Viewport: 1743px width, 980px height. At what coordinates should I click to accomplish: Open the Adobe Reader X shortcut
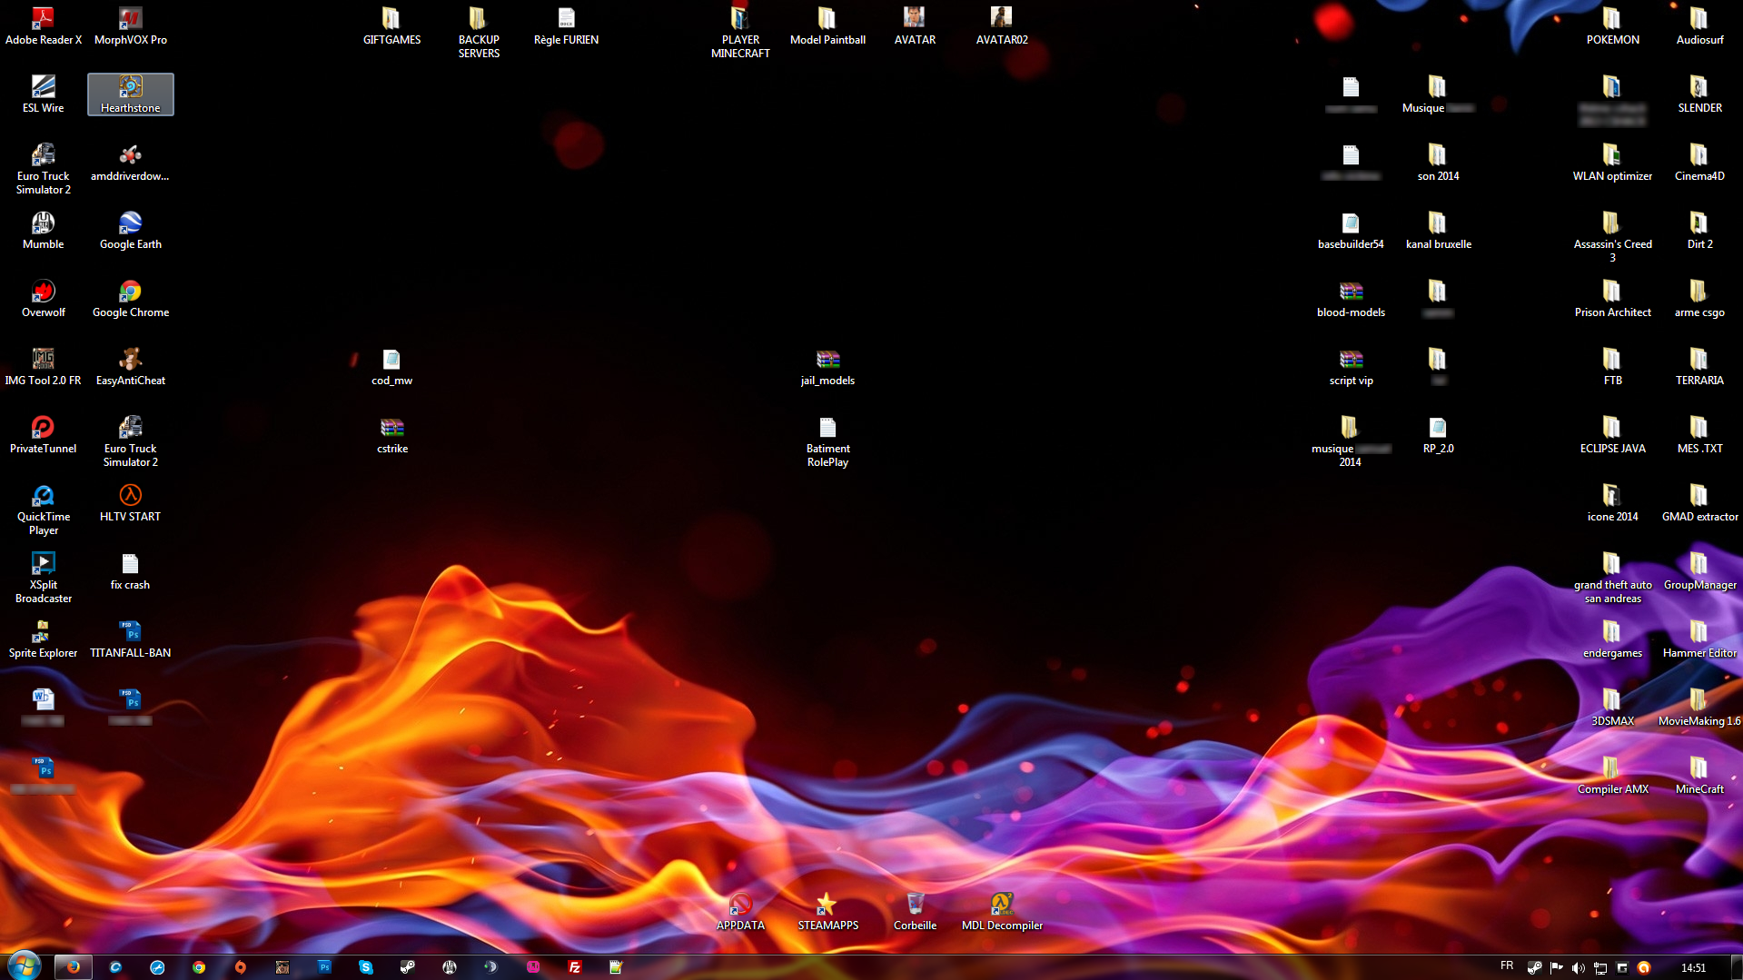[x=43, y=25]
